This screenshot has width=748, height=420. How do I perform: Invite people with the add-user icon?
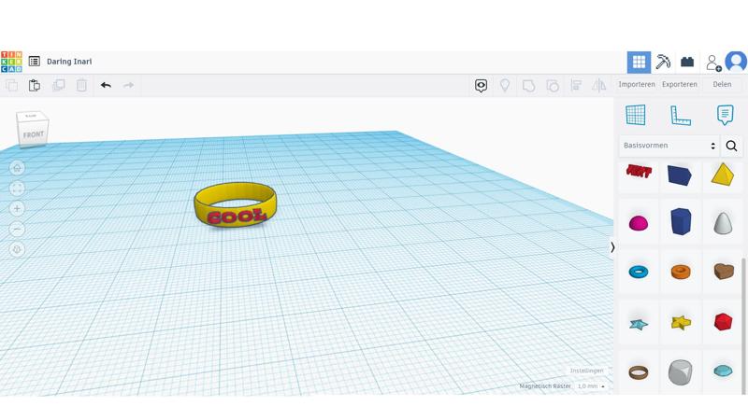click(x=713, y=63)
